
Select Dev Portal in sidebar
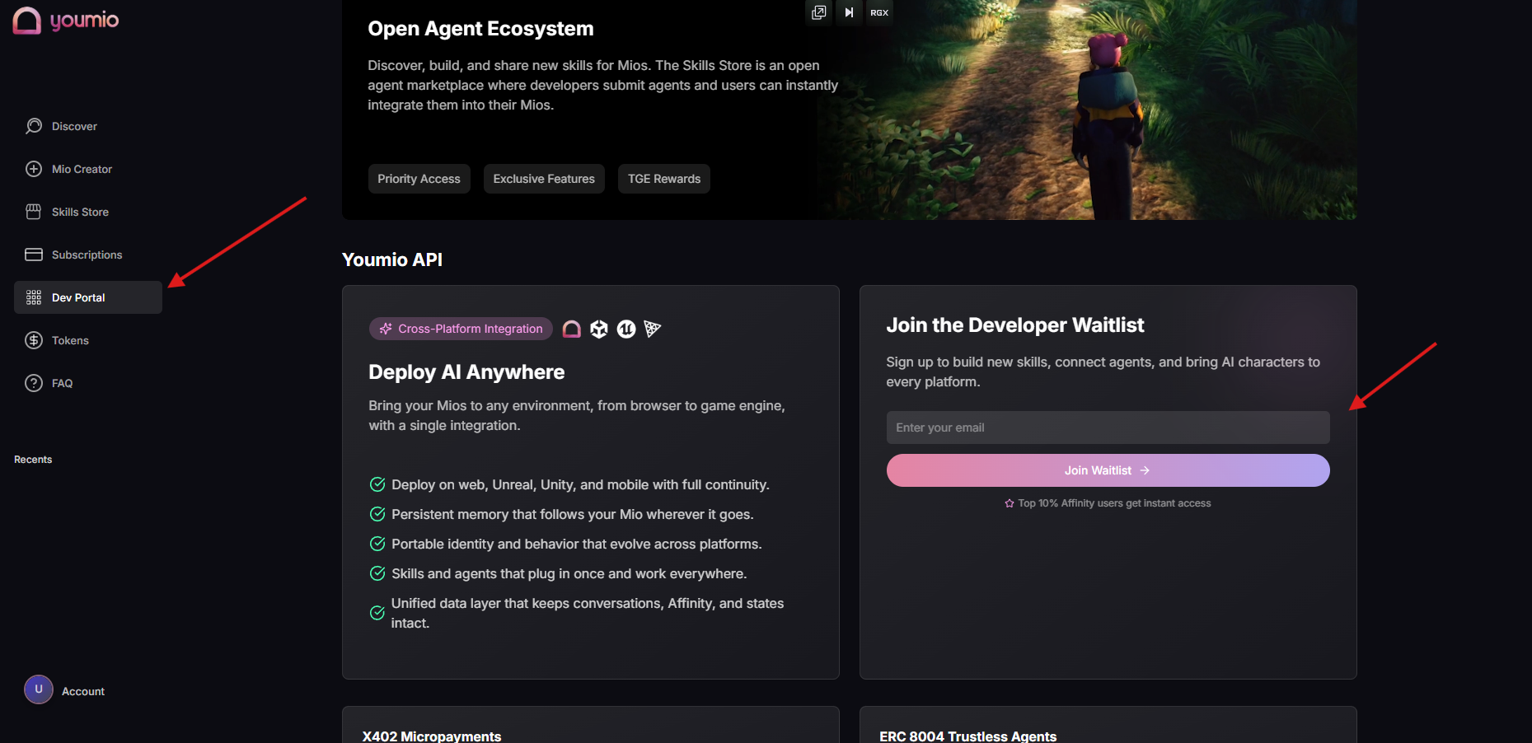[x=78, y=297]
